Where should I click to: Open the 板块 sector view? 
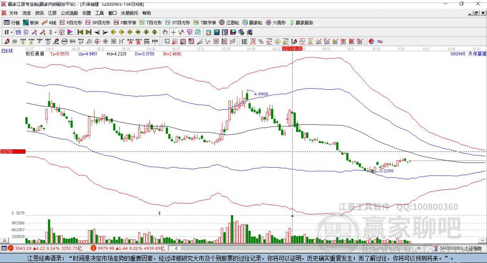[30, 23]
